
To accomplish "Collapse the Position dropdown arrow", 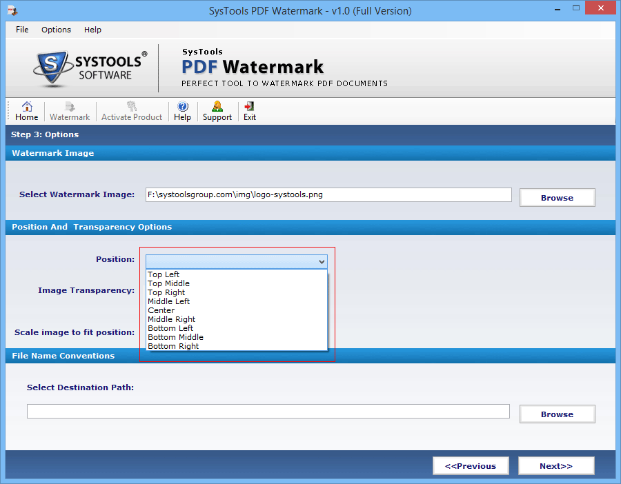I will point(322,261).
